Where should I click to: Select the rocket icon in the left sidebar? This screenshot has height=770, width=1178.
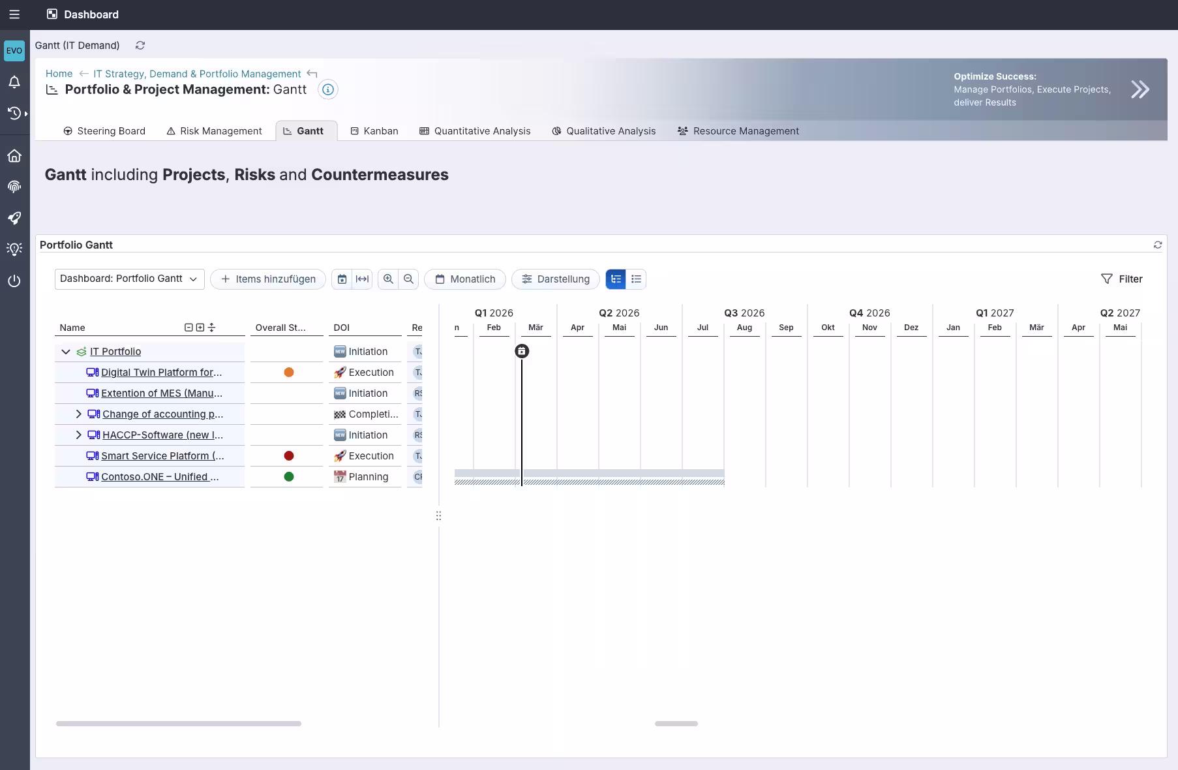click(x=14, y=219)
